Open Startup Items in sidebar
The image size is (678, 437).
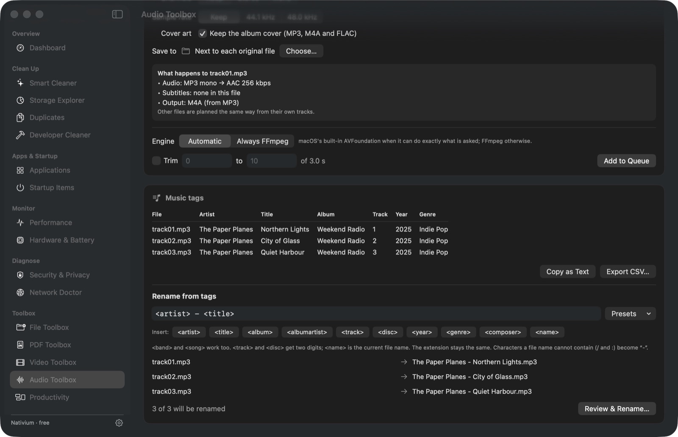67,188
